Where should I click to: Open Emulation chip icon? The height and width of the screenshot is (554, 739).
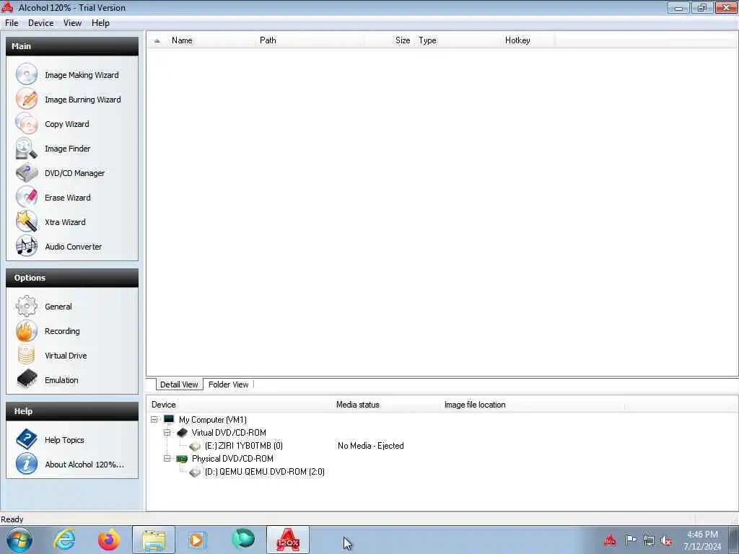pyautogui.click(x=27, y=379)
